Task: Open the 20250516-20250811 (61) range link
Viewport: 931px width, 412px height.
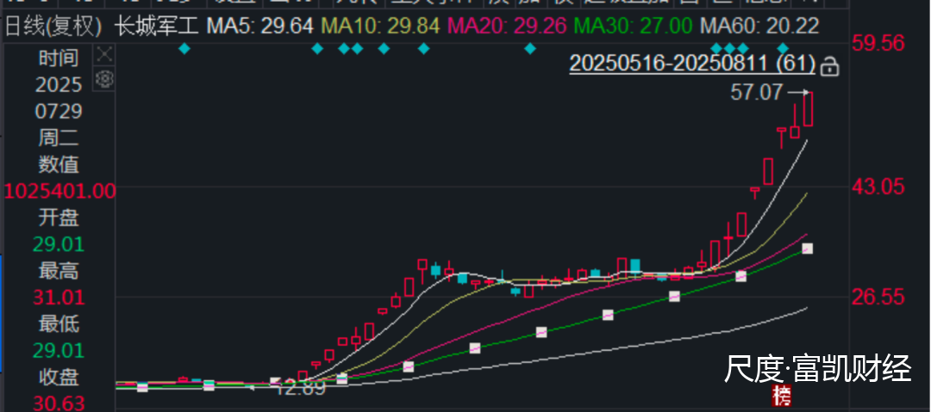Action: click(692, 64)
